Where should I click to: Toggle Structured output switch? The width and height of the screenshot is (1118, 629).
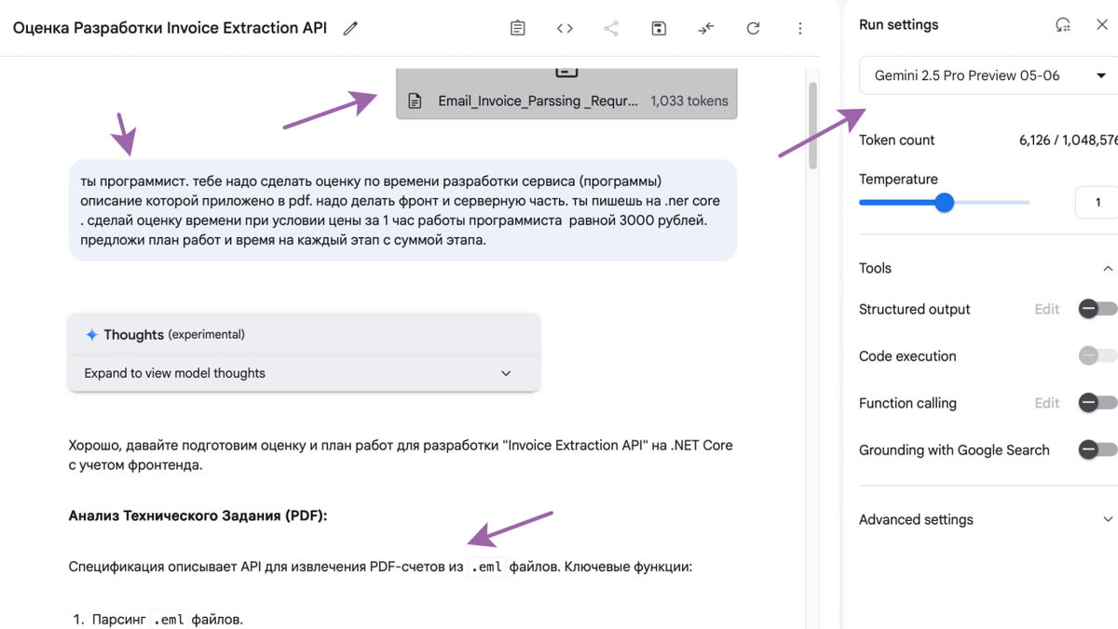tap(1098, 309)
